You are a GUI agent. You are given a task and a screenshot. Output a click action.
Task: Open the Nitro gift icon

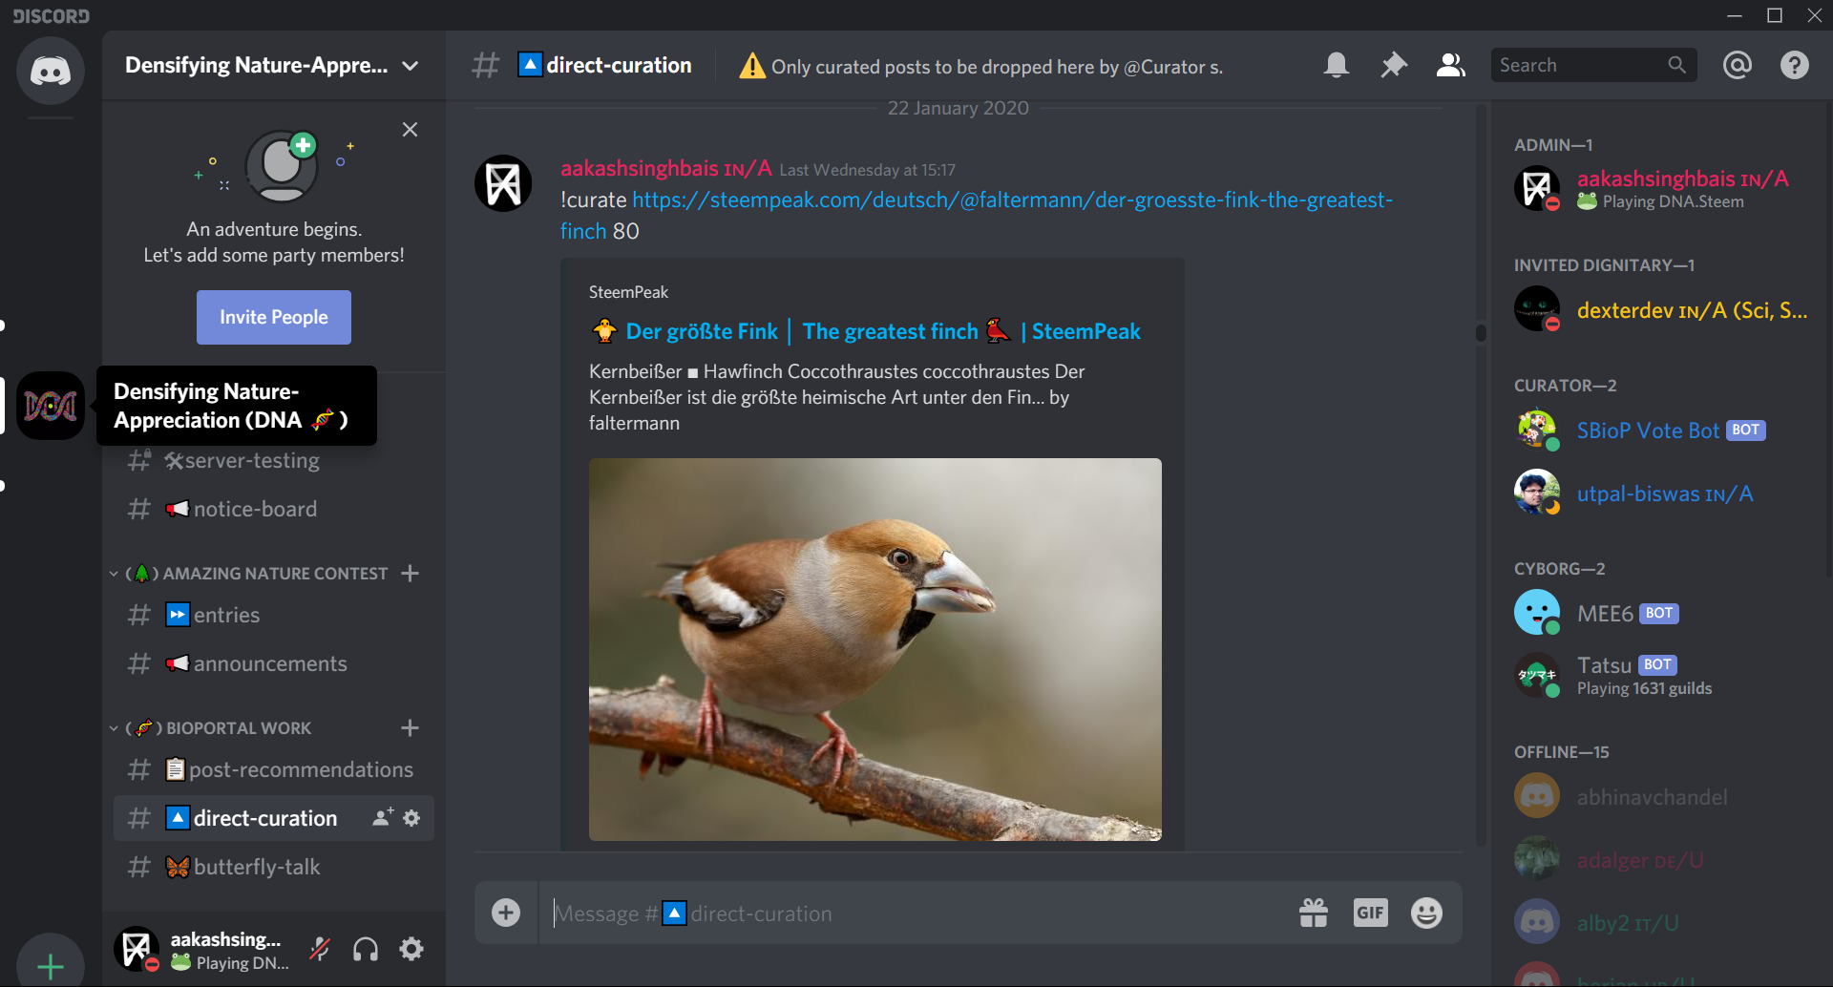coord(1314,913)
